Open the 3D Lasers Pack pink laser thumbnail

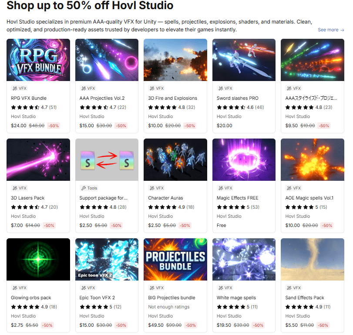click(38, 159)
